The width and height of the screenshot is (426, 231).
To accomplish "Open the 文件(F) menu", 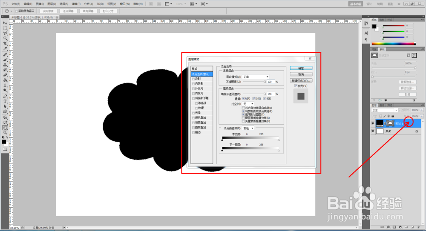I will coord(16,4).
